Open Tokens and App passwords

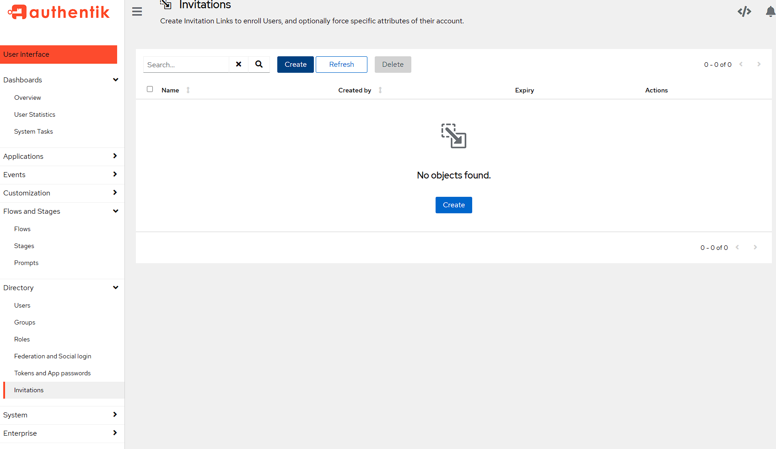[52, 373]
